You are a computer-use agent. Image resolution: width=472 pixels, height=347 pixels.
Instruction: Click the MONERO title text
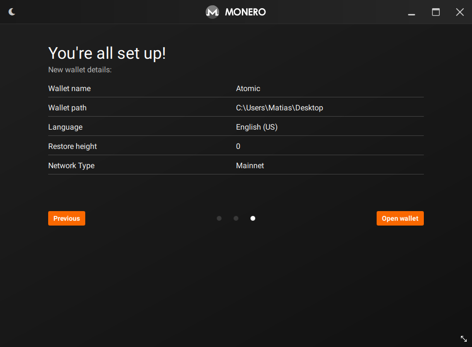pyautogui.click(x=245, y=12)
